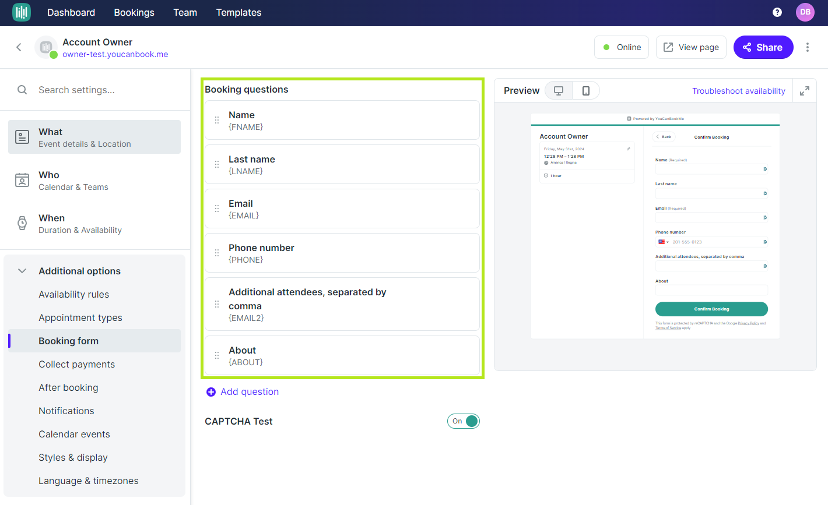Turn off the CAPTCHA Test toggle
The width and height of the screenshot is (828, 505).
click(x=464, y=421)
